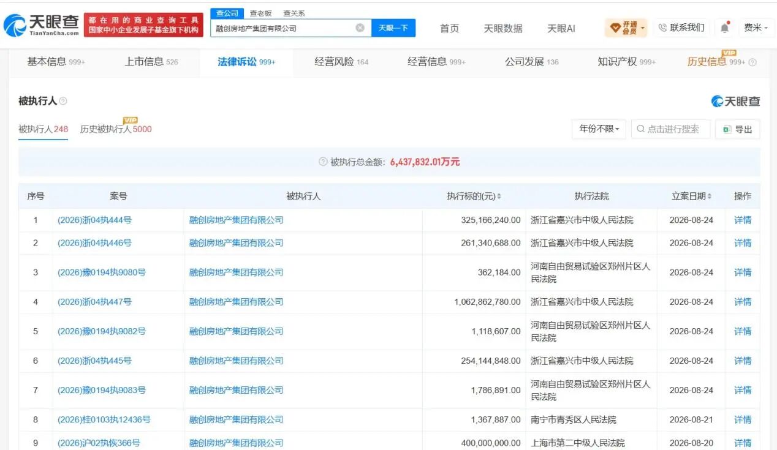777x450 pixels.
Task: Open 经营风险 tab
Action: (x=341, y=62)
